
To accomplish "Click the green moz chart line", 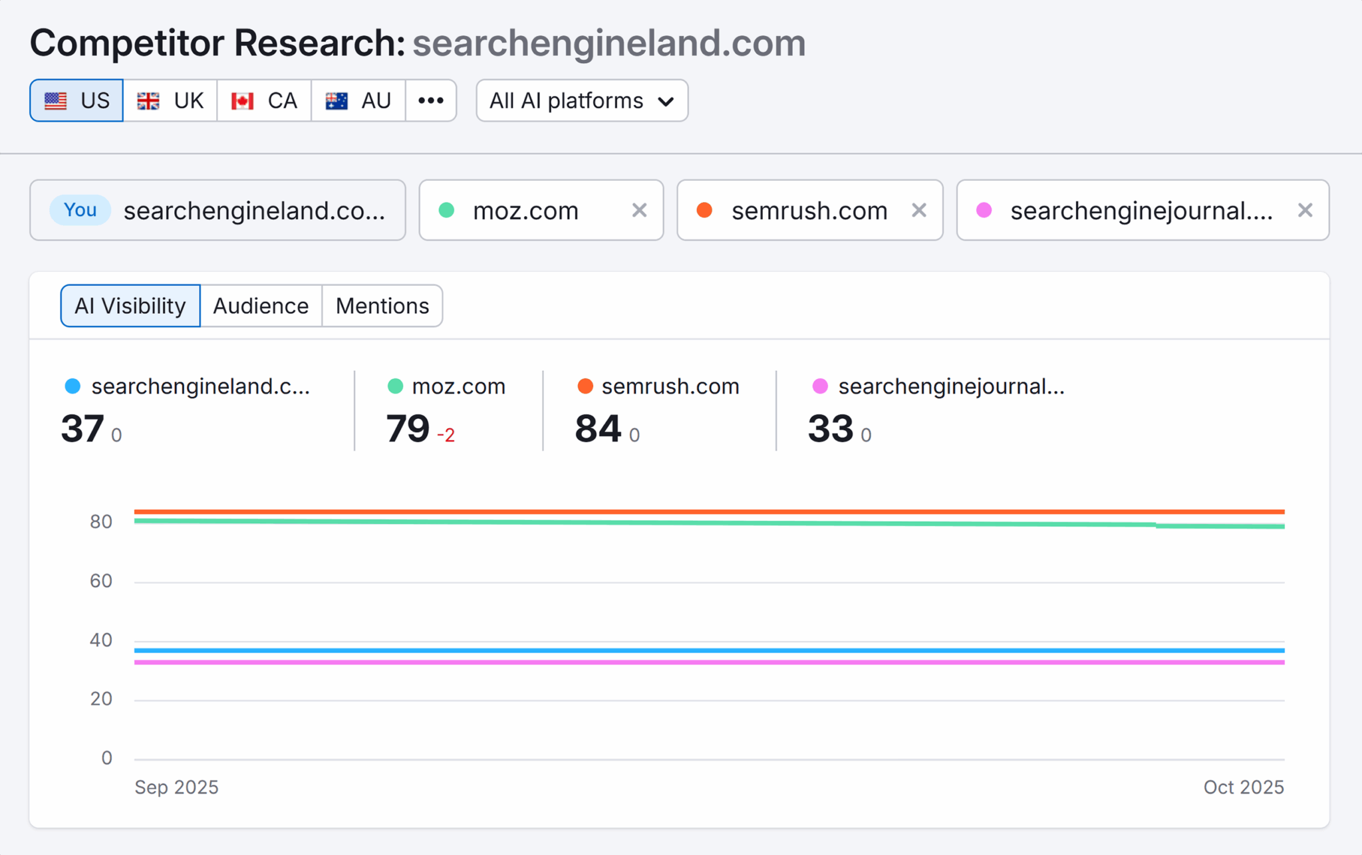I will 709,523.
